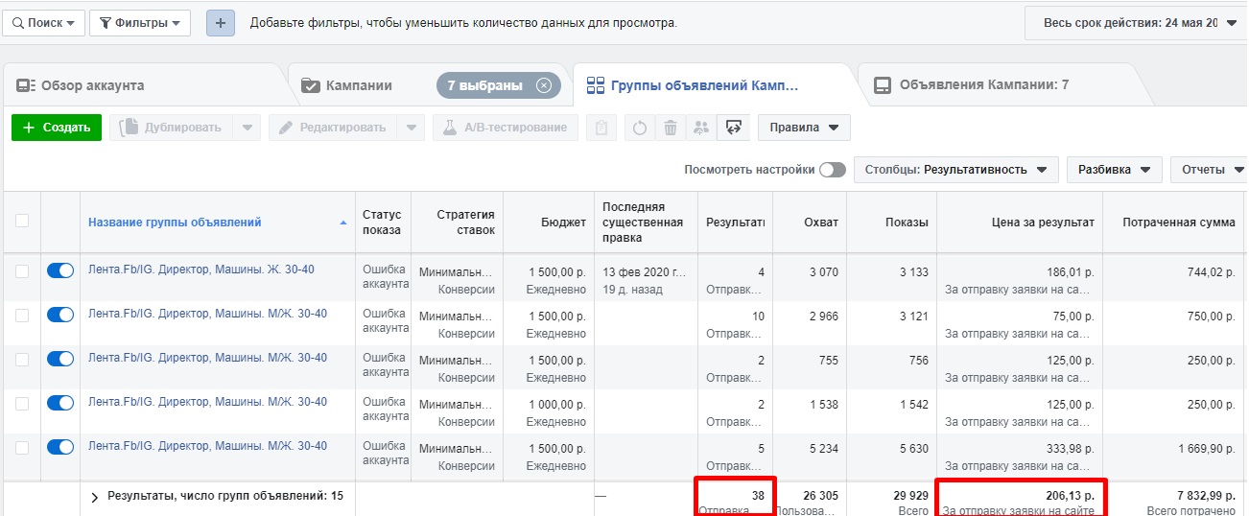Sort by the Потраченная сумма column header
1249x516 pixels.
tap(1179, 223)
